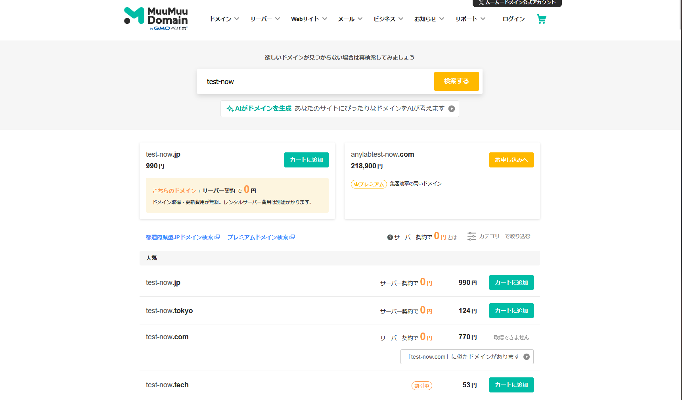Open the ログイン page
Image resolution: width=682 pixels, height=400 pixels.
pos(513,19)
